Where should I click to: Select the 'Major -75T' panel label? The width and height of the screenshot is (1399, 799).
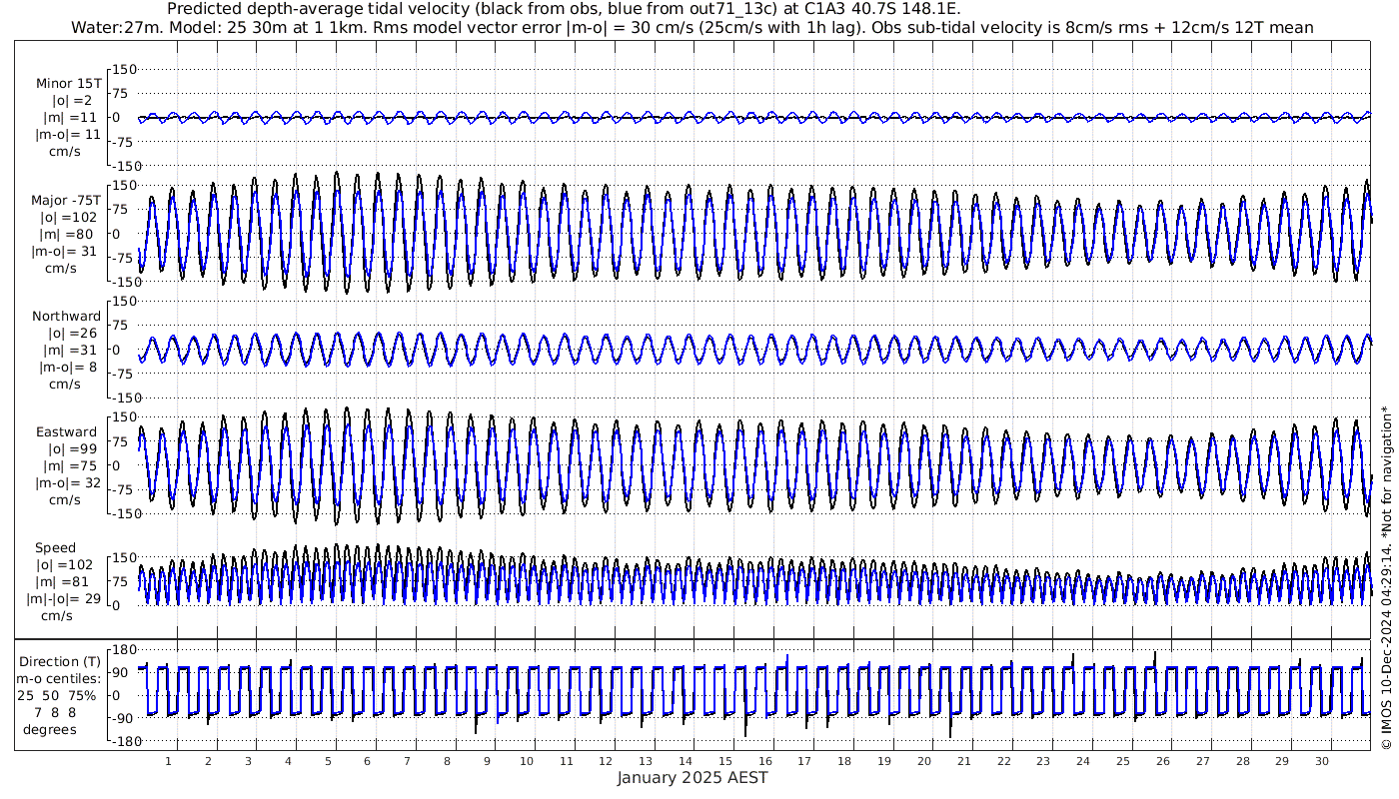[x=66, y=200]
